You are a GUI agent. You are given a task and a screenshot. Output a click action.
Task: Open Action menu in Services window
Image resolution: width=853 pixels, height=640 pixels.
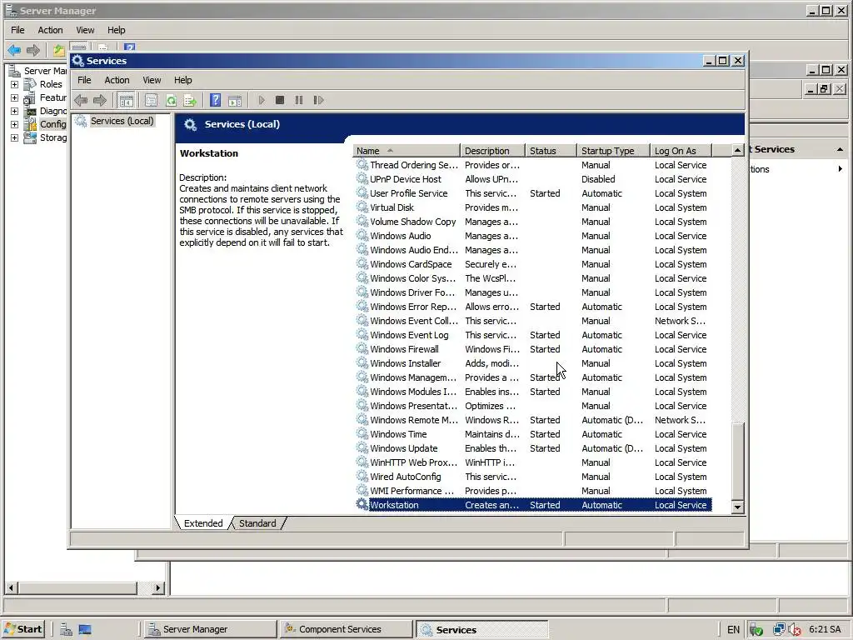coord(117,80)
